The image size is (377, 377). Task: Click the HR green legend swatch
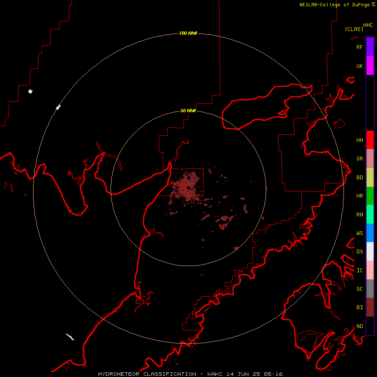point(370,196)
